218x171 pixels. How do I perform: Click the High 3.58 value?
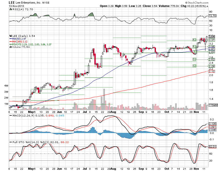(121, 6)
